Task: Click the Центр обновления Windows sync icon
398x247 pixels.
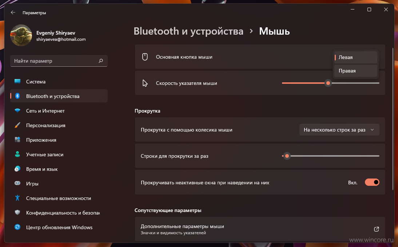Action: (x=17, y=227)
